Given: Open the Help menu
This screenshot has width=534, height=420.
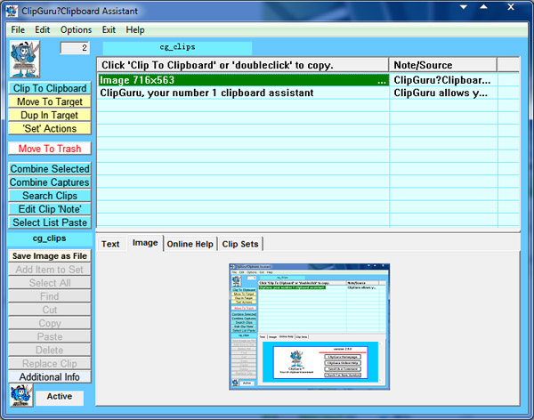Looking at the screenshot, I should pos(135,29).
